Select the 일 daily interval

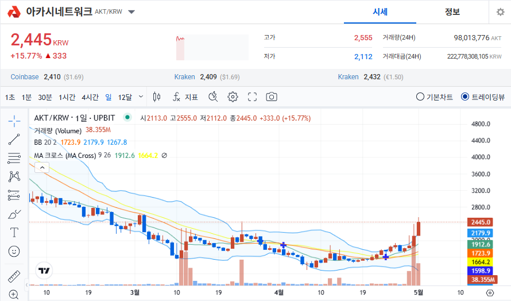tap(109, 97)
